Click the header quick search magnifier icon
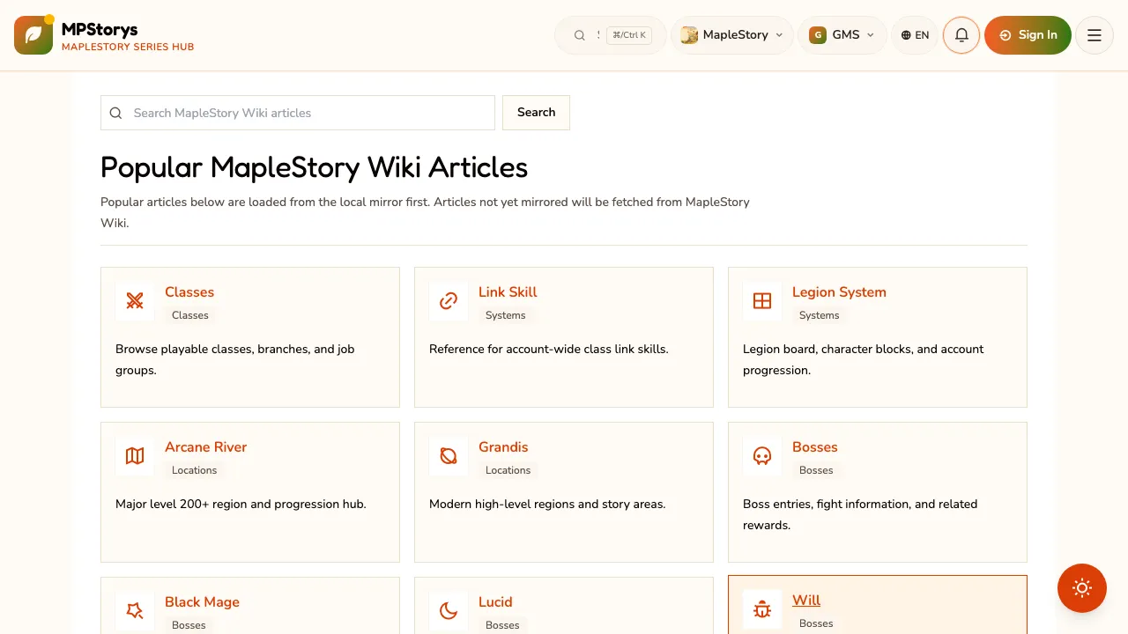Viewport: 1128px width, 634px height. 580,35
